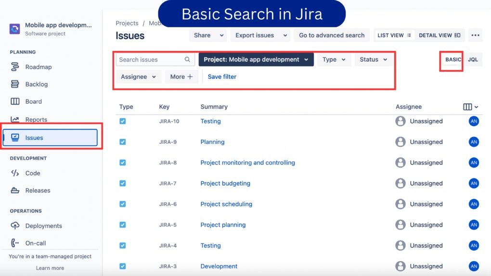Image resolution: width=491 pixels, height=276 pixels.
Task: Click the Deployments cloud icon
Action: tap(15, 226)
